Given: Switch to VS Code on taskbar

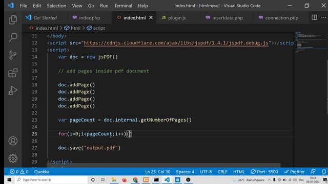Looking at the screenshot, I should 167,179.
